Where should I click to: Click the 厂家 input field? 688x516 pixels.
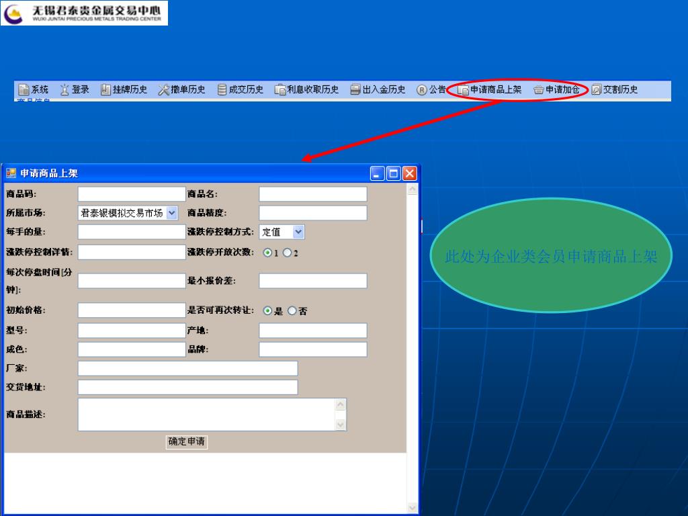pos(188,368)
